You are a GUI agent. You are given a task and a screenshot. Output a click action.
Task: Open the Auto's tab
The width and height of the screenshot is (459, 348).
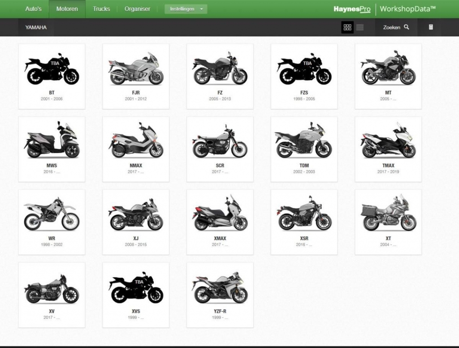(x=33, y=9)
